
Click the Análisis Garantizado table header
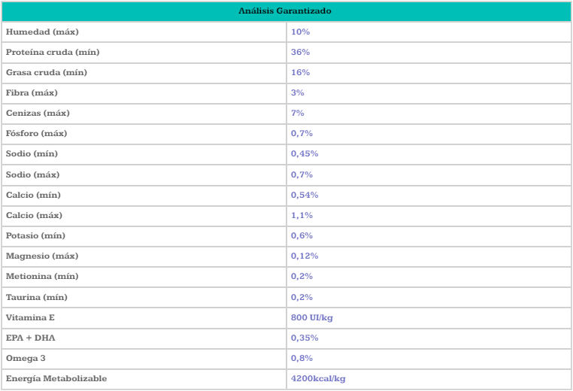click(285, 11)
